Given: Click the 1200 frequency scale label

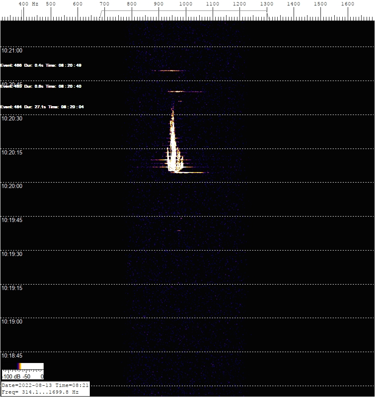Looking at the screenshot, I should [240, 4].
